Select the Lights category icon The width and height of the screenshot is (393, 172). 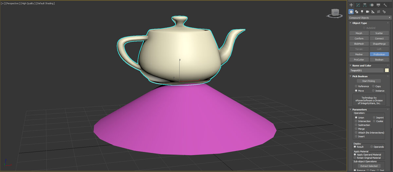coord(362,11)
